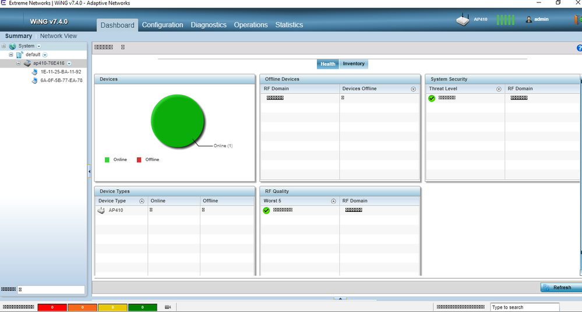Collapse the System tree node
The height and width of the screenshot is (312, 582).
pyautogui.click(x=3, y=46)
